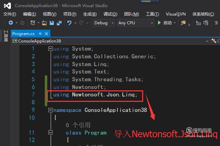Viewport: 220px width, 146px height.
Task: Click the 启动 start button label
Action: pos(168,23)
